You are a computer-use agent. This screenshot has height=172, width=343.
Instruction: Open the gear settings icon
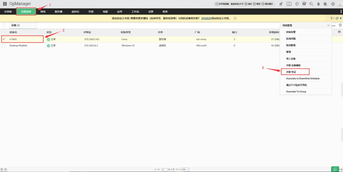pos(332,4)
